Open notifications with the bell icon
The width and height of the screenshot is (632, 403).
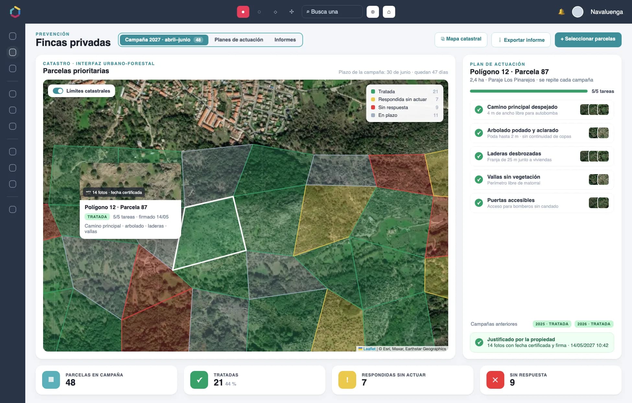pyautogui.click(x=561, y=12)
